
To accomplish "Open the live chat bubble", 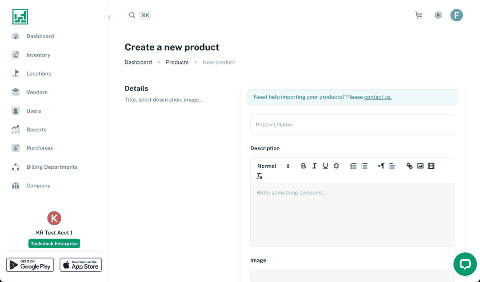I will point(465,264).
